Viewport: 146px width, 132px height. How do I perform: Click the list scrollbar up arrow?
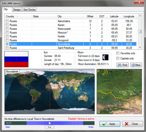[140, 16]
